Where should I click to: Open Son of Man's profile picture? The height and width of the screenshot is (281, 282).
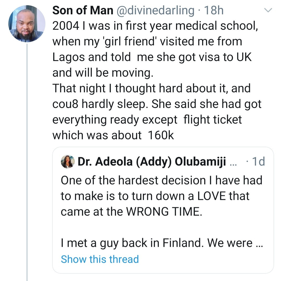(27, 24)
